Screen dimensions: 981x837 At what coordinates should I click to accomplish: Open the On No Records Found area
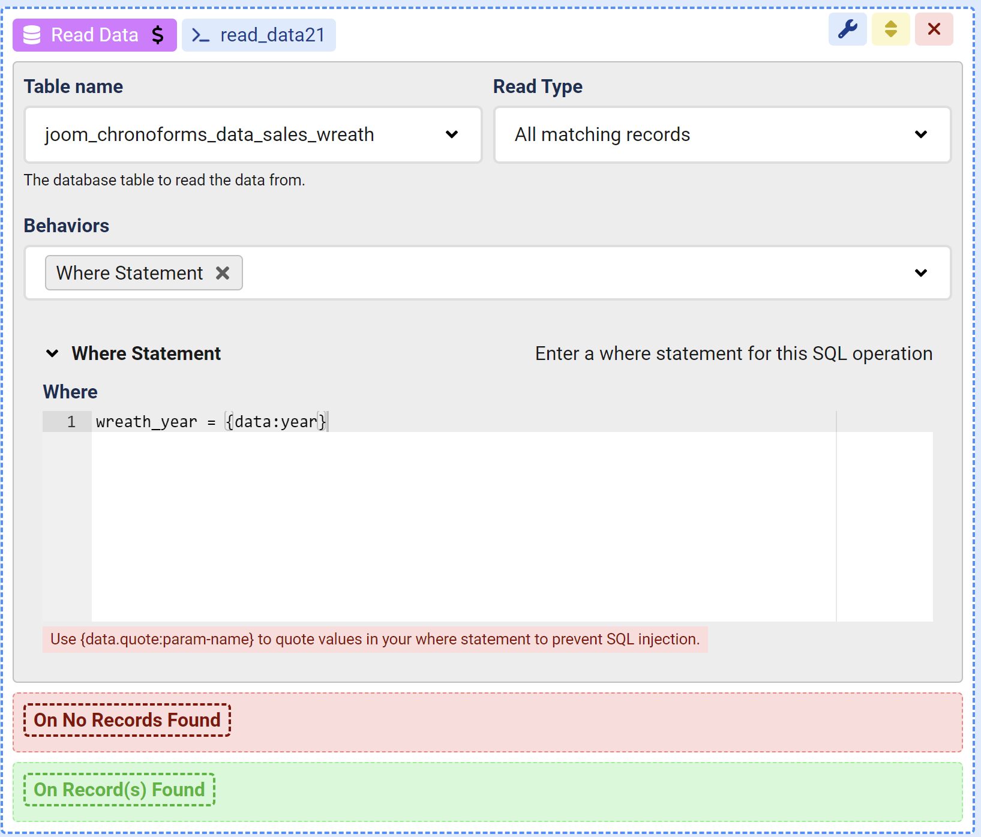(x=127, y=720)
